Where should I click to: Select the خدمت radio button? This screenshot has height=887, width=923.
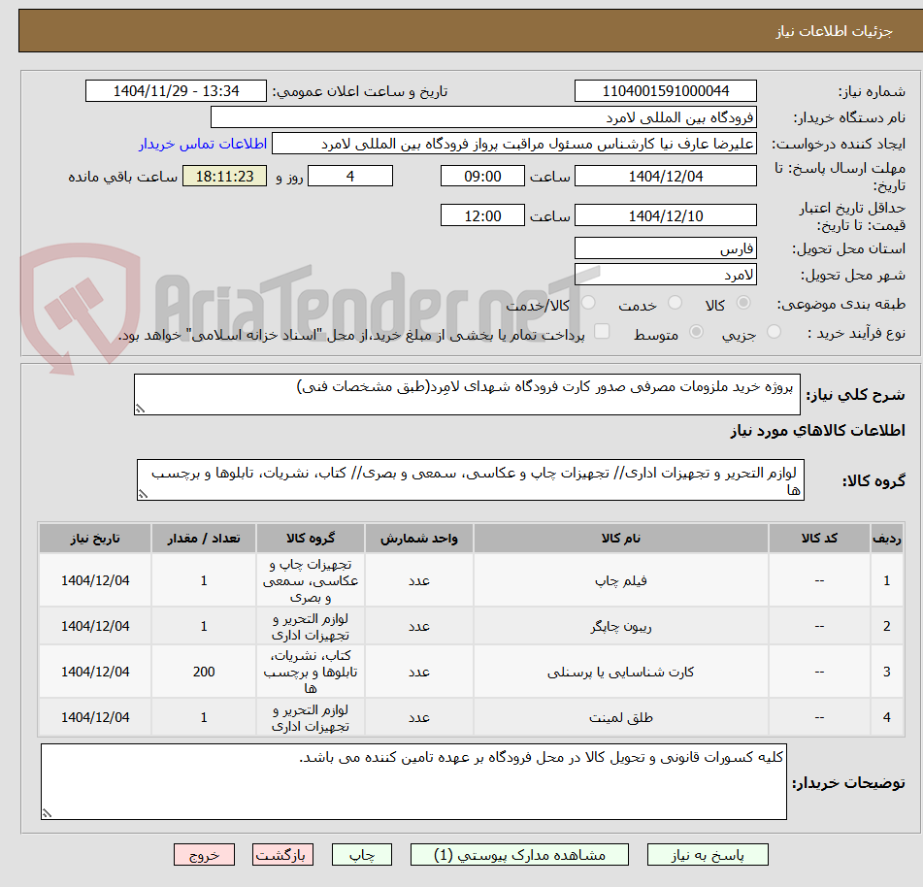[675, 303]
